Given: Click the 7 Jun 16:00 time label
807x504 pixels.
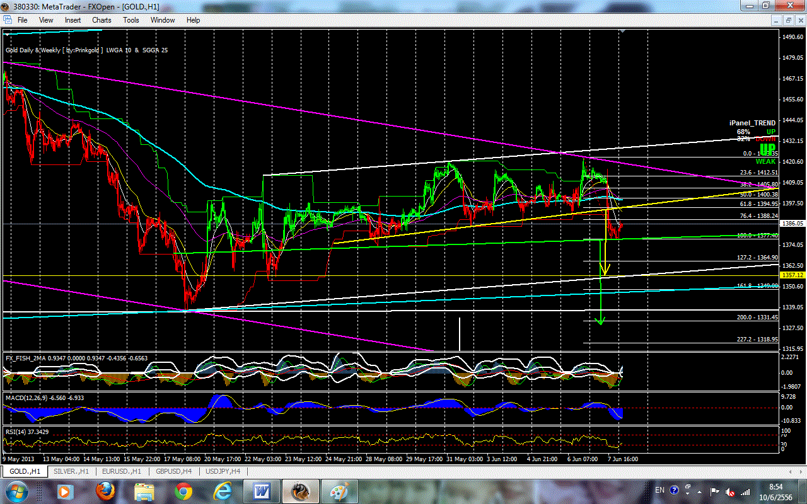Looking at the screenshot, I should tap(622, 459).
